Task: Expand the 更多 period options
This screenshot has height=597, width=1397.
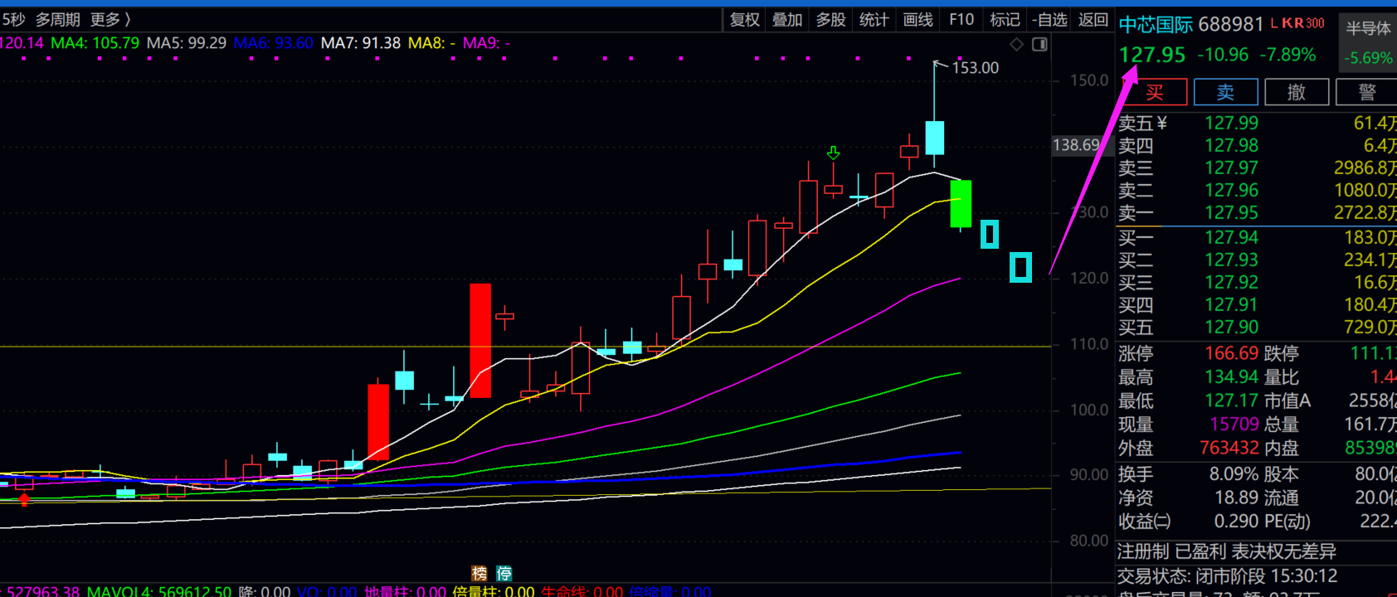Action: pos(110,19)
